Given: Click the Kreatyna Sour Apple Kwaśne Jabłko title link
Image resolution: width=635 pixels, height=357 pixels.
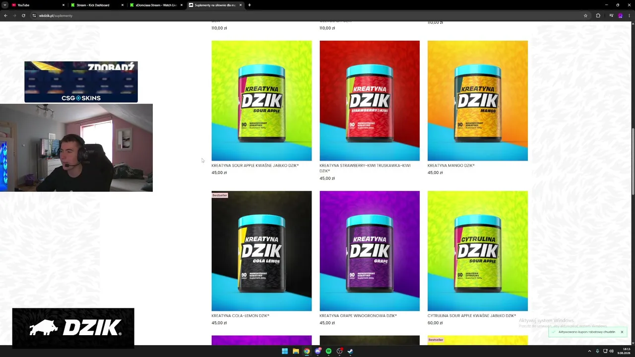Looking at the screenshot, I should [x=255, y=166].
